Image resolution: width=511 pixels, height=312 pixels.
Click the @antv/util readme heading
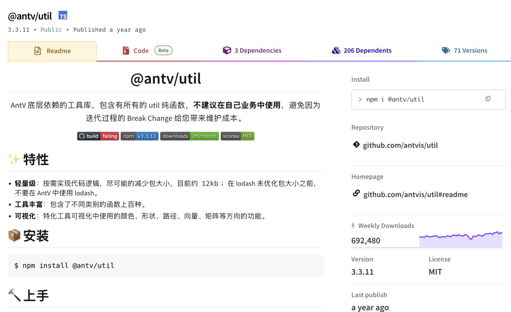[166, 79]
